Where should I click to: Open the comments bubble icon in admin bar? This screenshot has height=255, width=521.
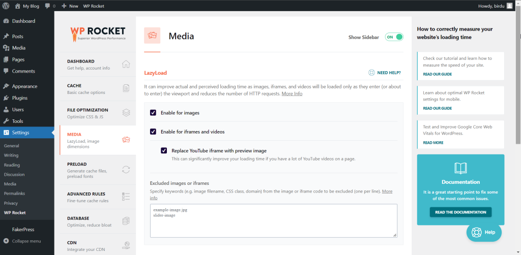[x=47, y=6]
